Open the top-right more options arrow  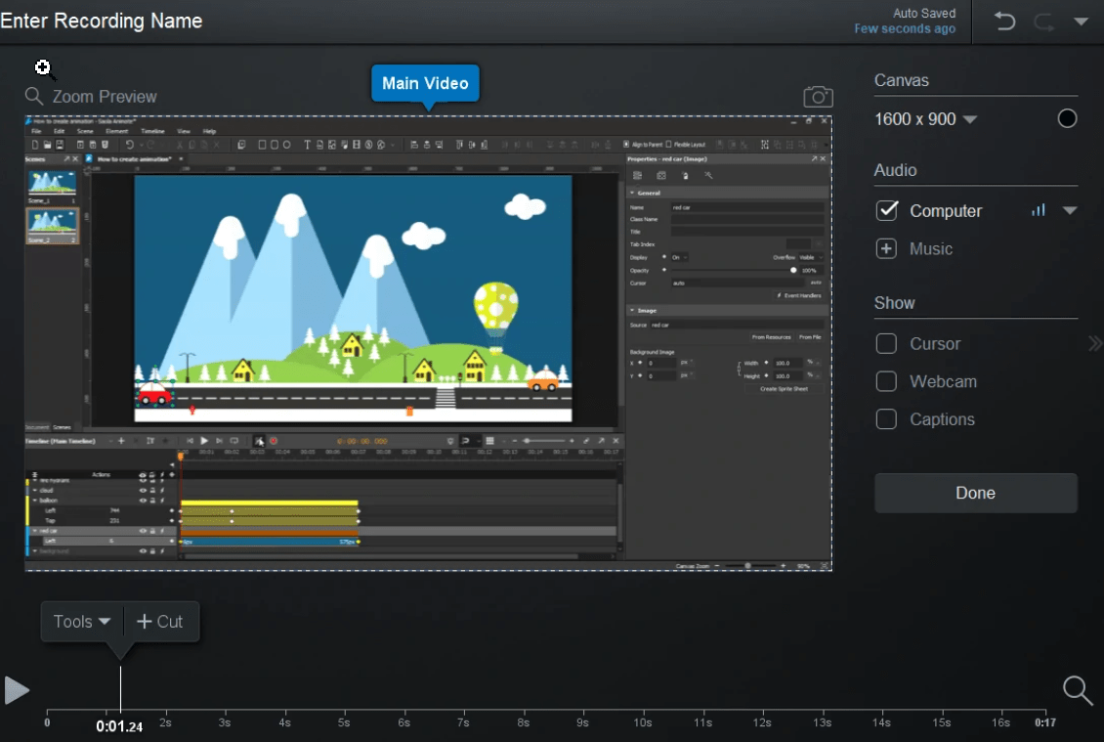(x=1081, y=22)
